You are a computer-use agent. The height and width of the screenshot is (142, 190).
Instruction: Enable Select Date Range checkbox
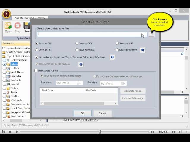tap(36, 70)
